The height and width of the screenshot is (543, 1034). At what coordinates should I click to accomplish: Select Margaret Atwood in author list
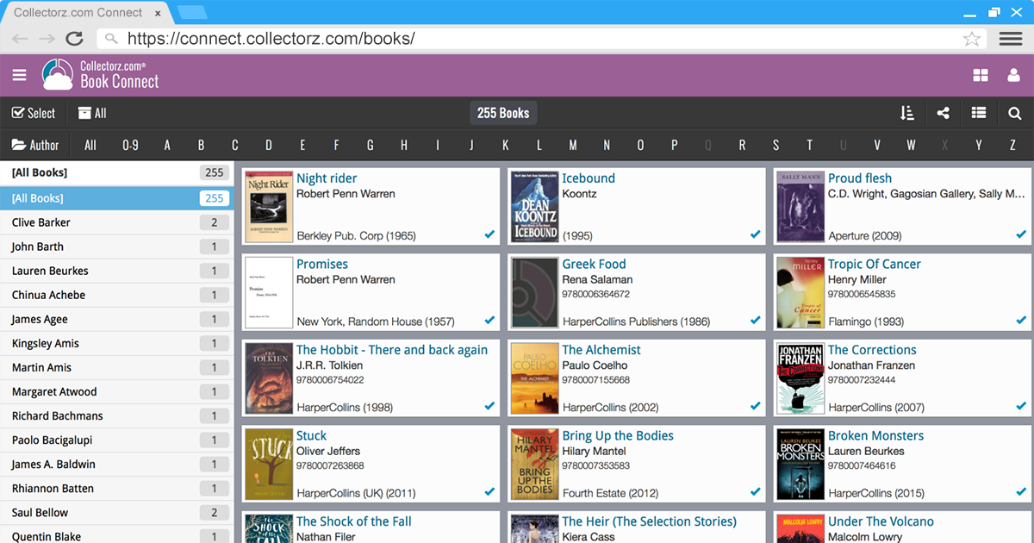pos(116,391)
